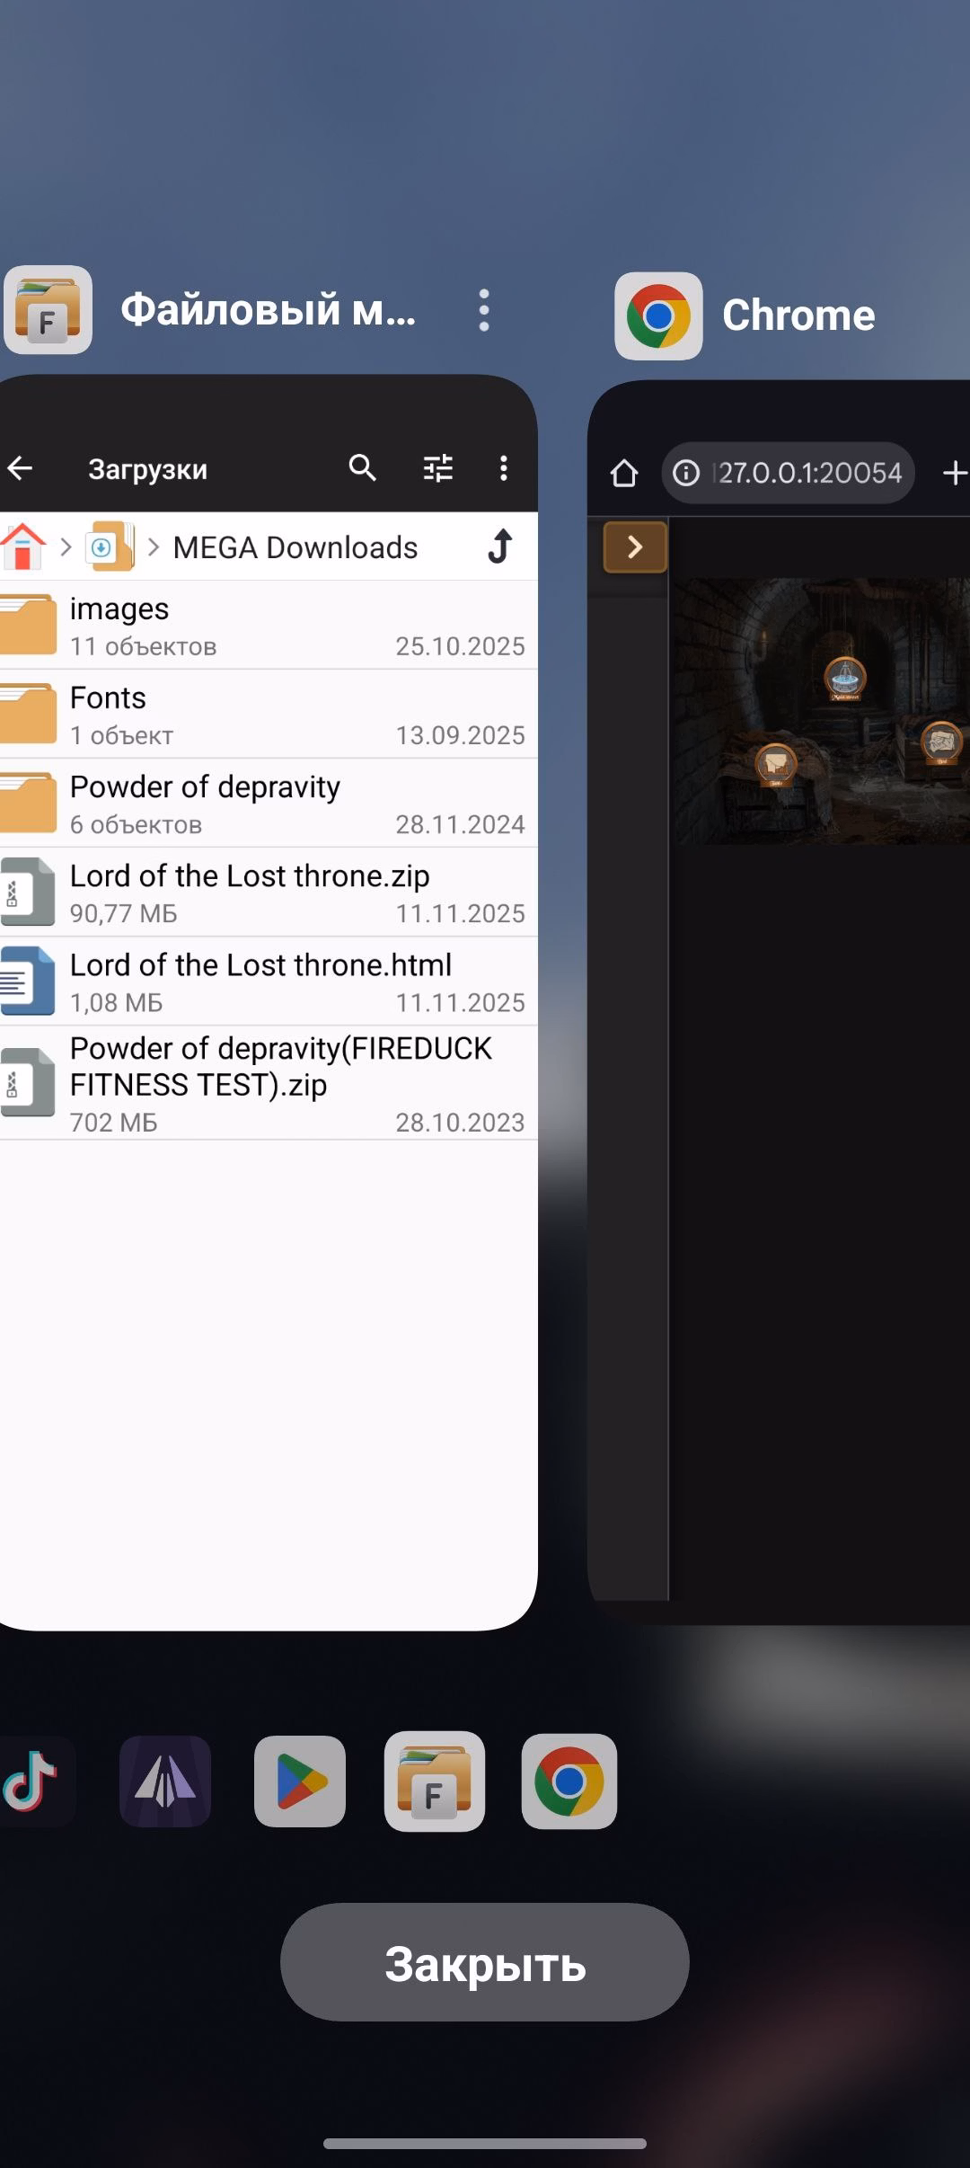Expand the sidebar arrow in Chrome page
This screenshot has width=970, height=2168.
(635, 546)
